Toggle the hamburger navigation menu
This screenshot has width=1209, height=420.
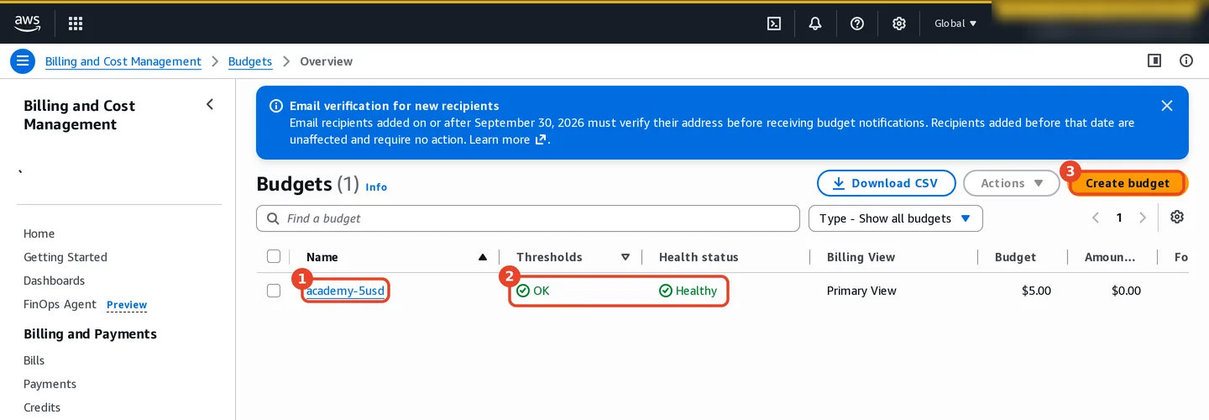coord(23,61)
